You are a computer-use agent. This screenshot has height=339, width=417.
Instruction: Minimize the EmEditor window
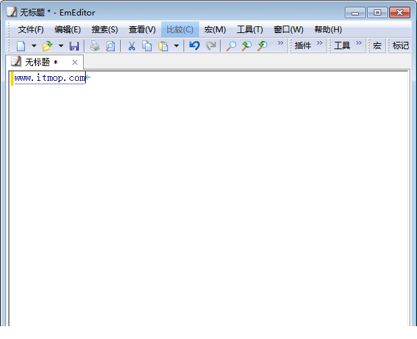(x=356, y=13)
